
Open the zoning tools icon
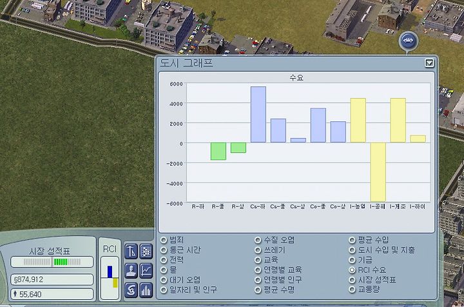pyautogui.click(x=131, y=252)
